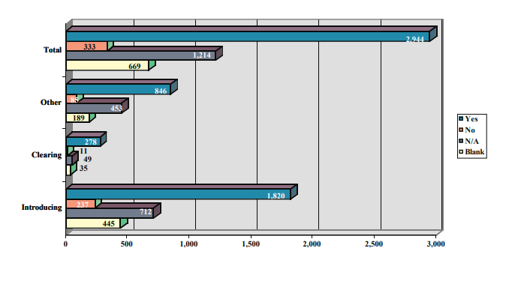Click the Blank legend color swatch
The width and height of the screenshot is (512, 281).
pos(461,152)
